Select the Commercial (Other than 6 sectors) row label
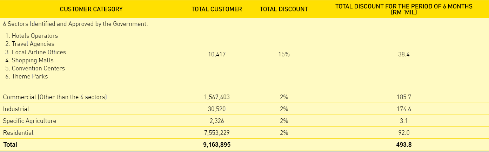 click(x=55, y=97)
